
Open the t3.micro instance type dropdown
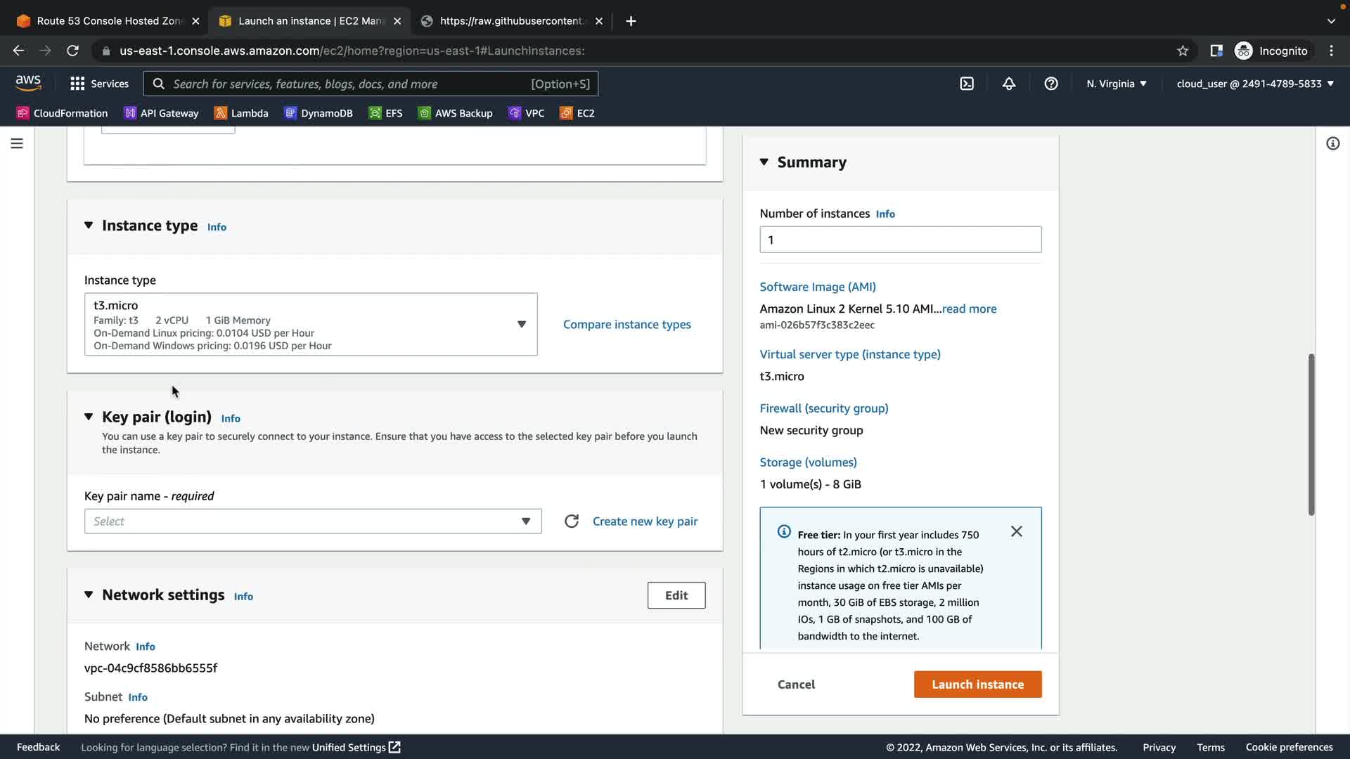pos(311,325)
